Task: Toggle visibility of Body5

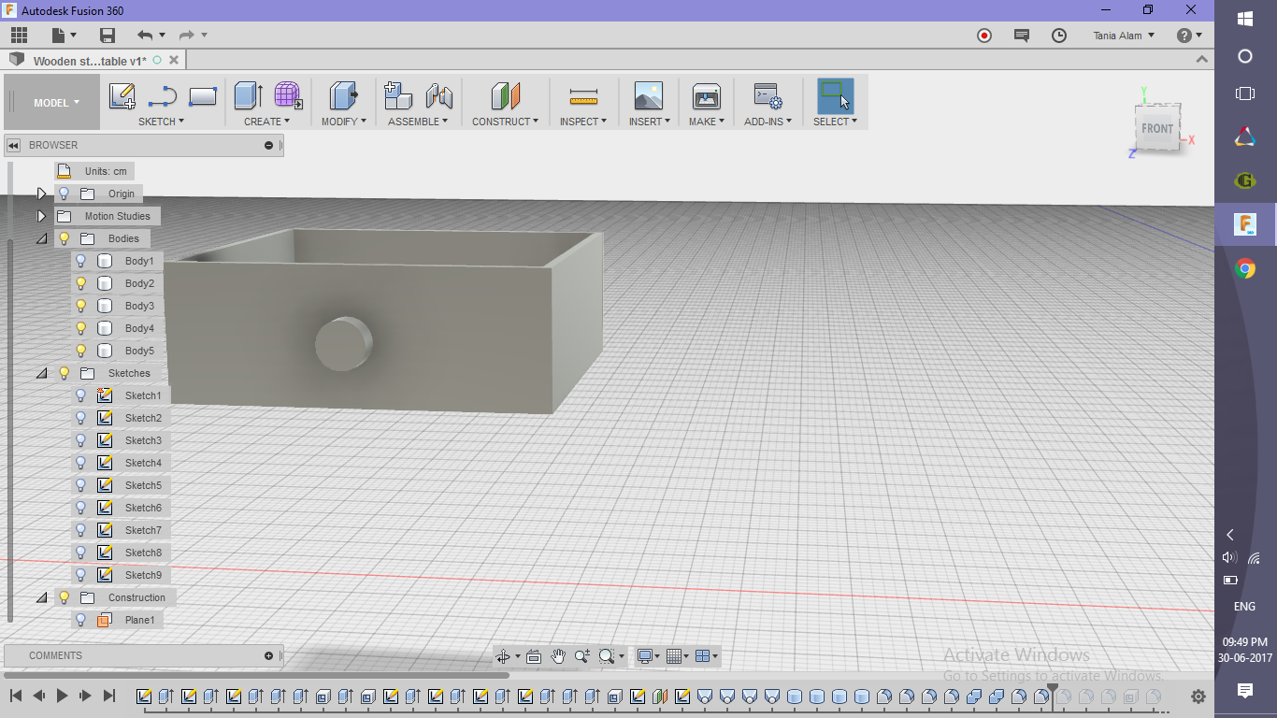Action: [x=81, y=351]
